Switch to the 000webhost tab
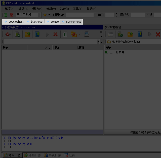The width and height of the screenshot is (161, 158). pos(14,22)
